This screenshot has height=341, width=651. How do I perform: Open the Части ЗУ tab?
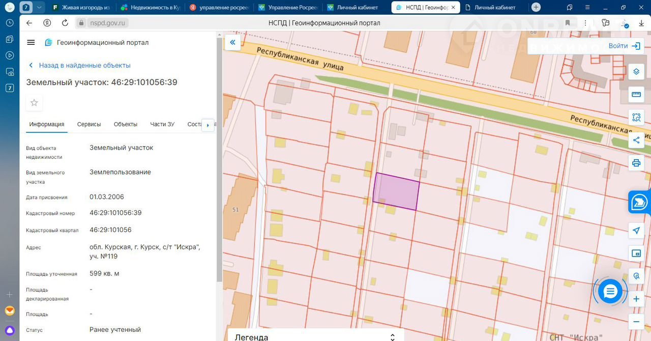162,124
